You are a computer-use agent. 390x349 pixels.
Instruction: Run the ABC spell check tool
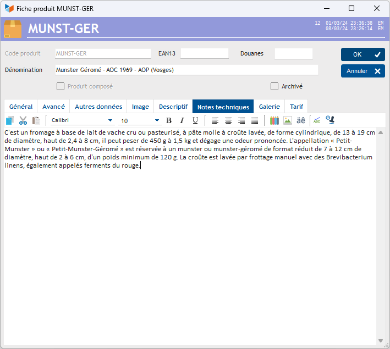[x=317, y=120]
